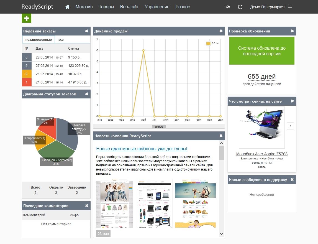
Task: Close the Недавние заказы widget
Action: tap(87, 31)
